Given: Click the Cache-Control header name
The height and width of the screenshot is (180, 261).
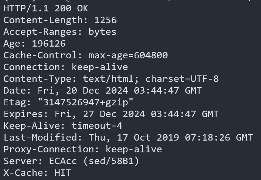Looking at the screenshot, I should point(42,55).
